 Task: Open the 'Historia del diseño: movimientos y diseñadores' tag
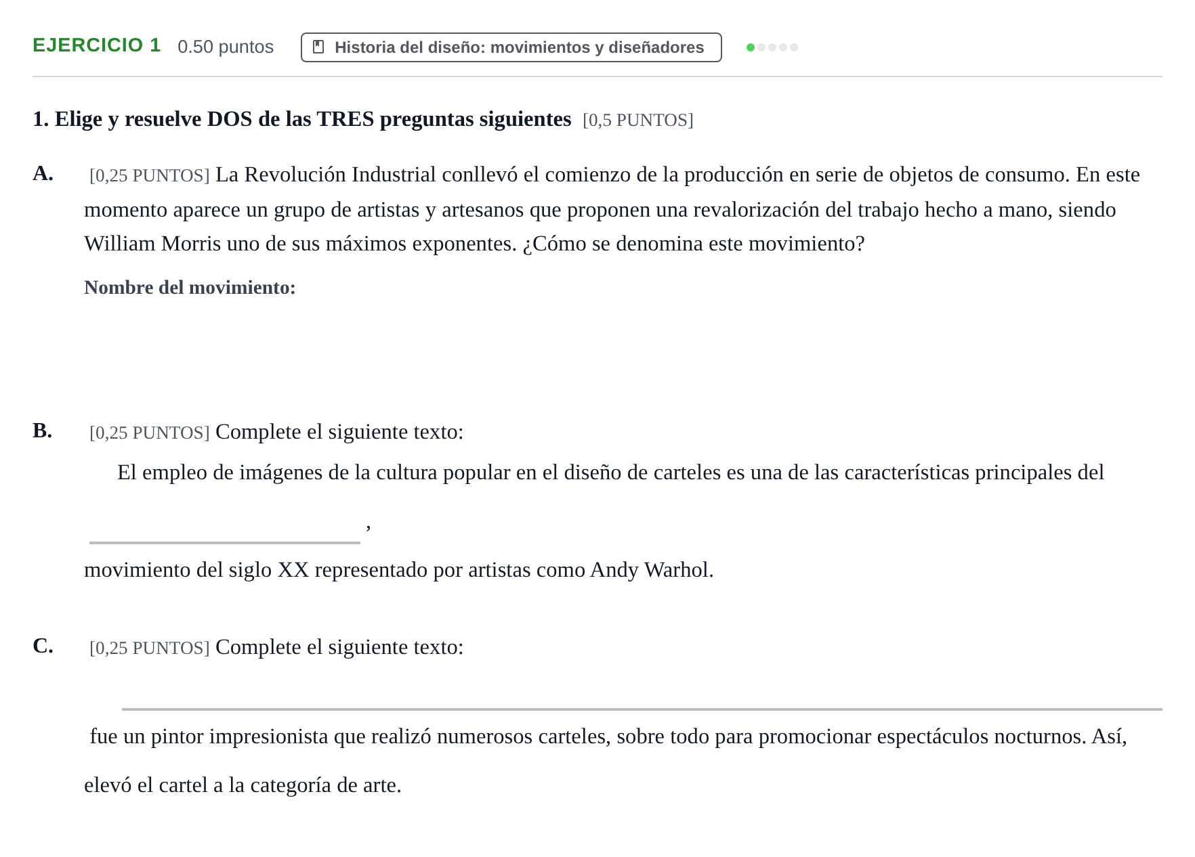tap(511, 47)
